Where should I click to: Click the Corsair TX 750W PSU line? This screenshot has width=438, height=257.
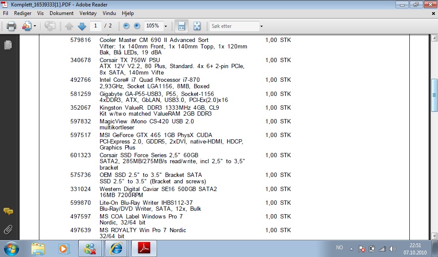pos(130,60)
